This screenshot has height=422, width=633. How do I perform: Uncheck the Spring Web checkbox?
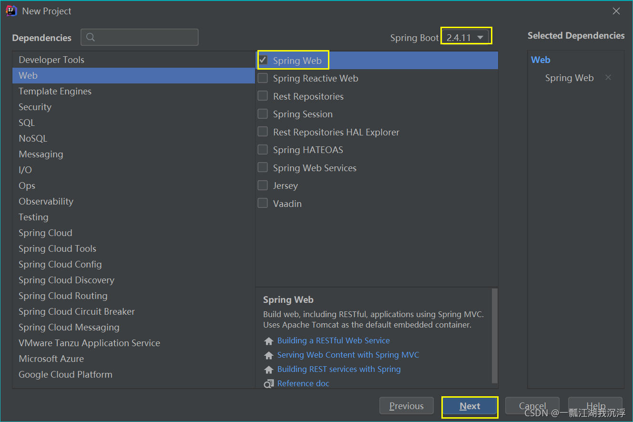click(x=263, y=60)
